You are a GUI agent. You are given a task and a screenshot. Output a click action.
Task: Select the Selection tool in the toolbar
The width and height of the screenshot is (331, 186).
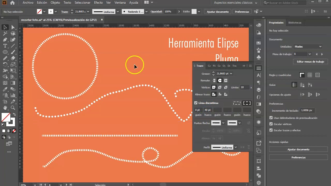(x=4, y=28)
